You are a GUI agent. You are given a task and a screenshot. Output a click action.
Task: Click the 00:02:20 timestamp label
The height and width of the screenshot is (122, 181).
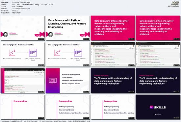176,118
